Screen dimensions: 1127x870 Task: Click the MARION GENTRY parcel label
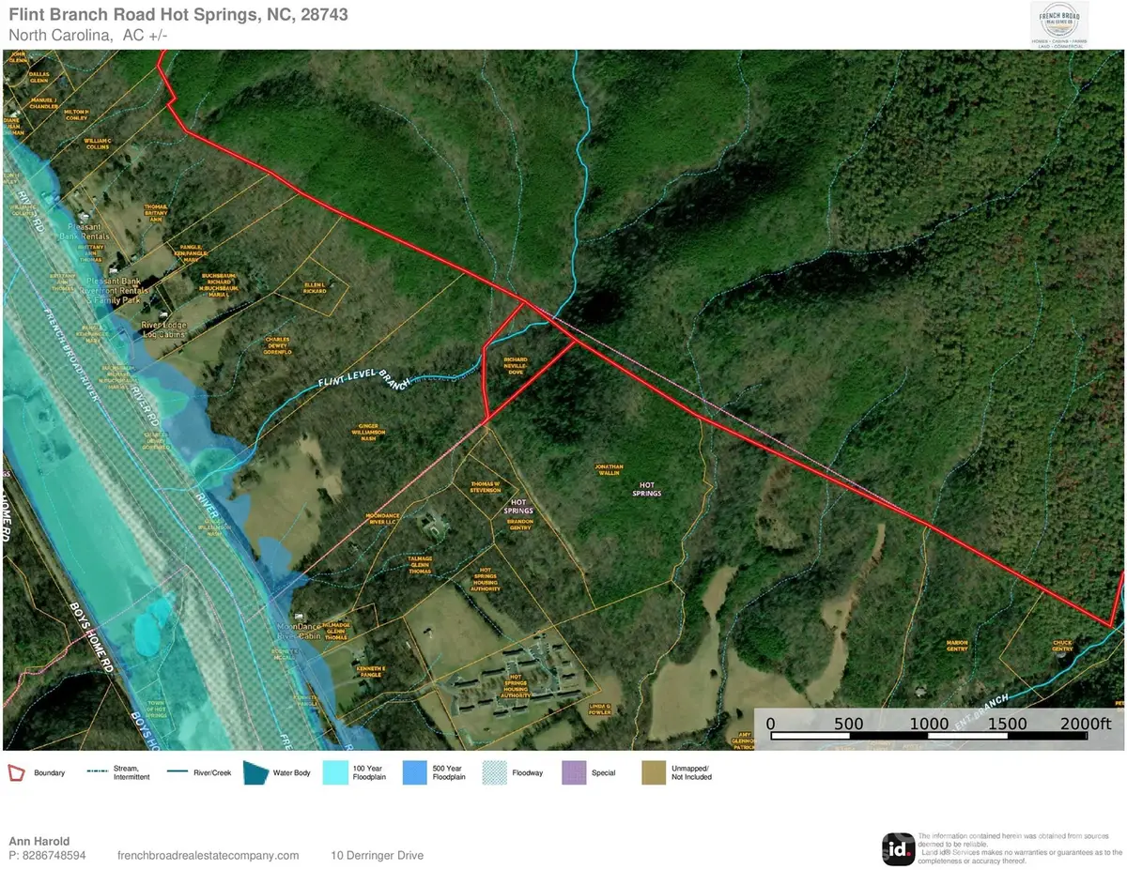pos(956,647)
